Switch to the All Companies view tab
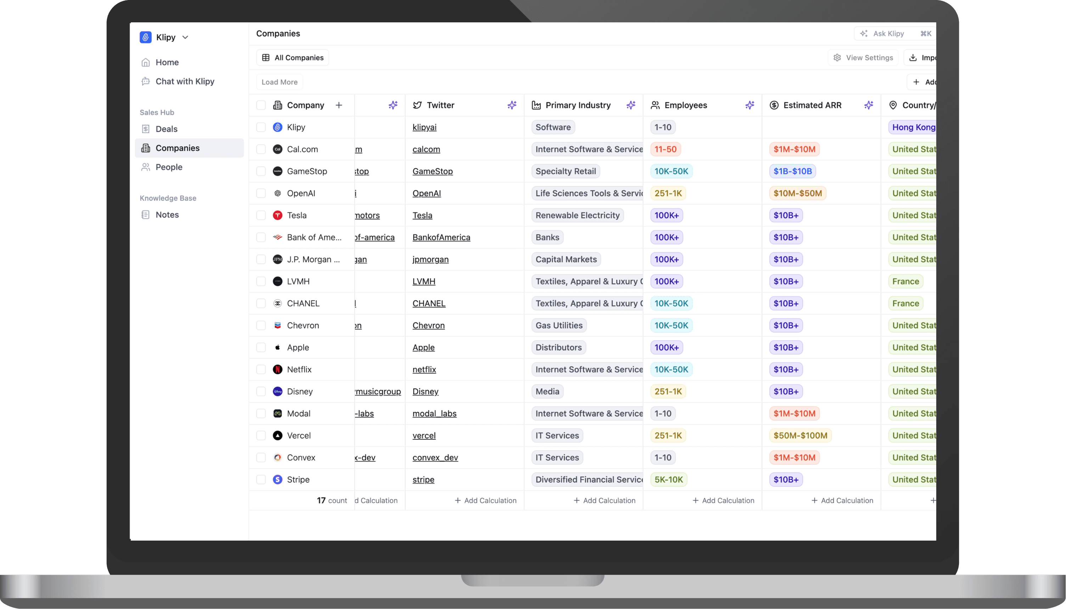1066x609 pixels. [x=293, y=58]
